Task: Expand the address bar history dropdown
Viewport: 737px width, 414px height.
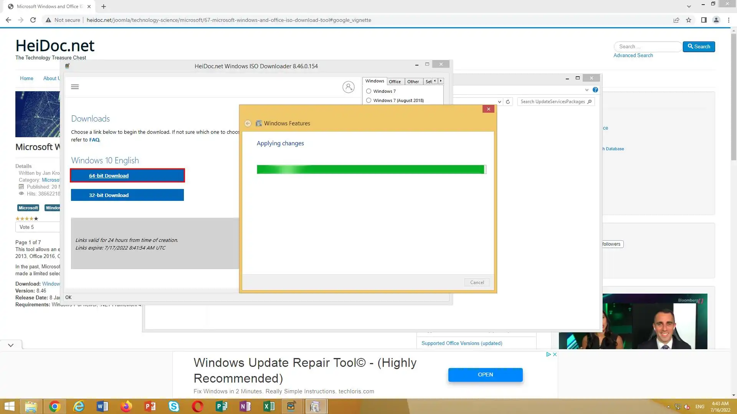Action: pyautogui.click(x=499, y=102)
